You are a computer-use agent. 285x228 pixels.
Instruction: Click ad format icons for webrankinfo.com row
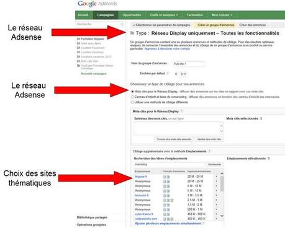[x=168, y=219]
